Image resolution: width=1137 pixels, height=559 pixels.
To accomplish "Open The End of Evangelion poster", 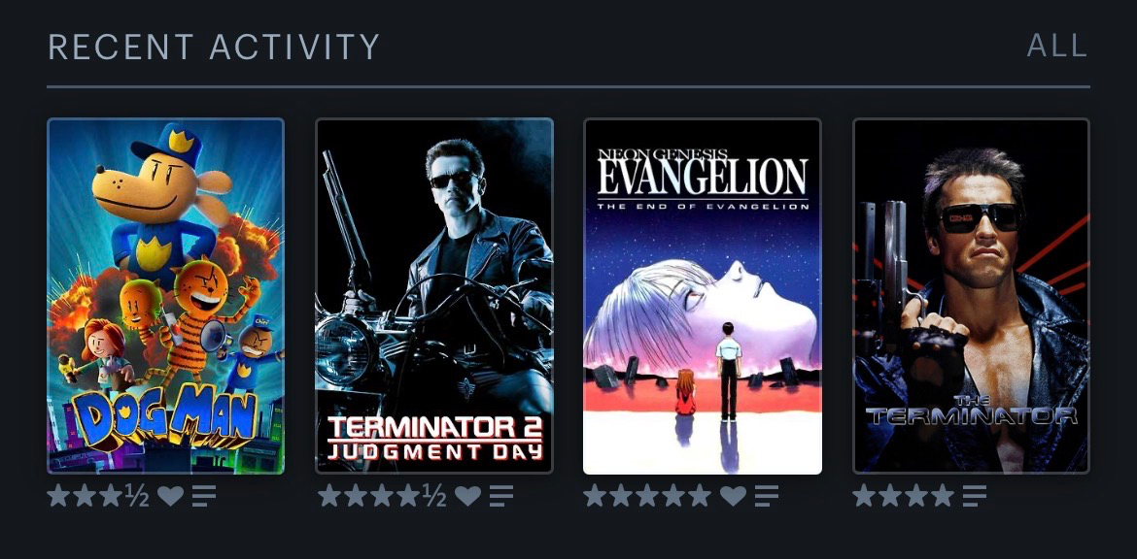I will pos(702,296).
